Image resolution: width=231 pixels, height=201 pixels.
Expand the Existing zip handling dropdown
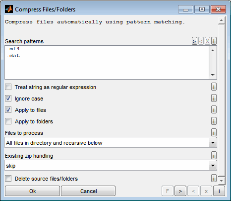pos(111,166)
